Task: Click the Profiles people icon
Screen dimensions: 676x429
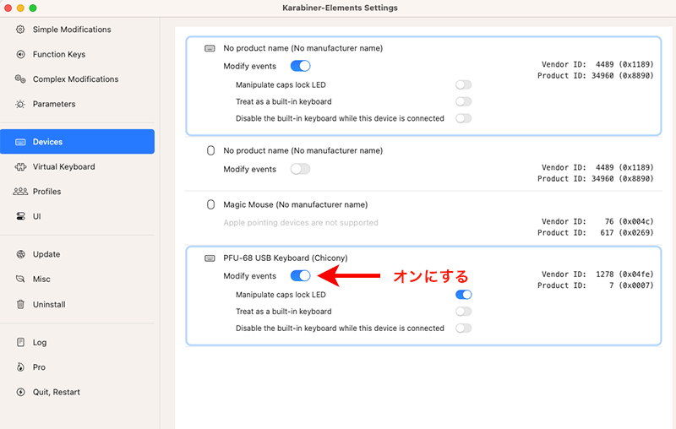Action: pos(20,191)
